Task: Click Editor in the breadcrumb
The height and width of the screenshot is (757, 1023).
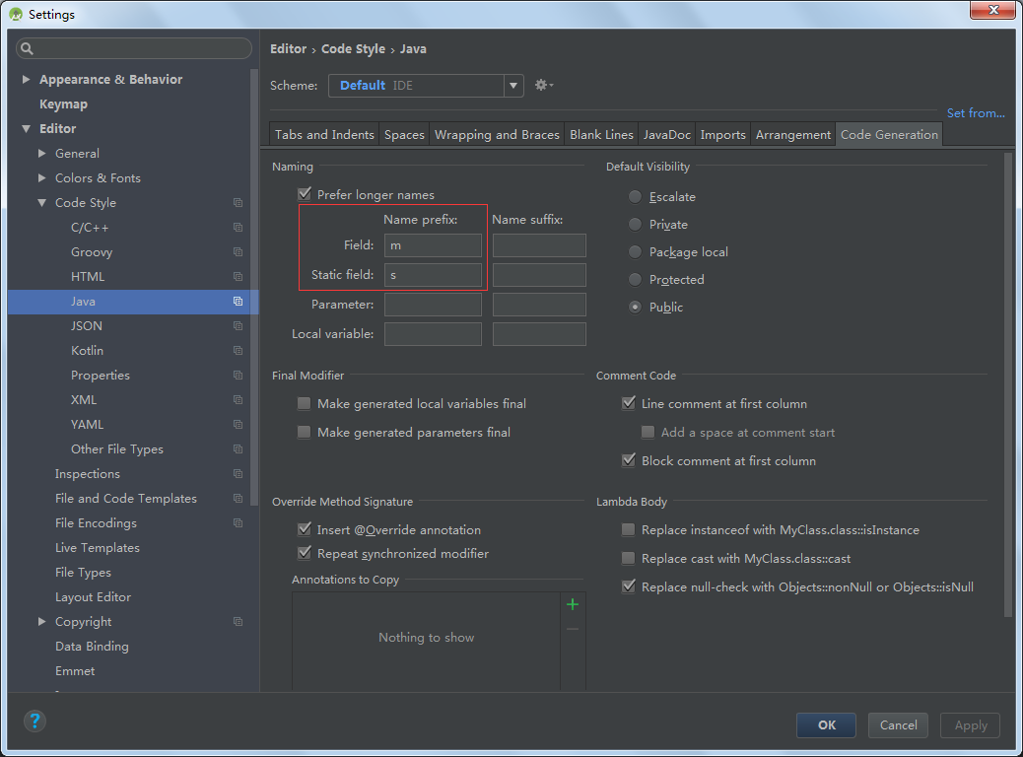Action: [289, 49]
